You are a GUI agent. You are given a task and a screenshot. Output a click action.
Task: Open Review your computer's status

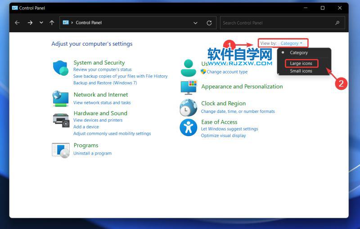click(103, 69)
